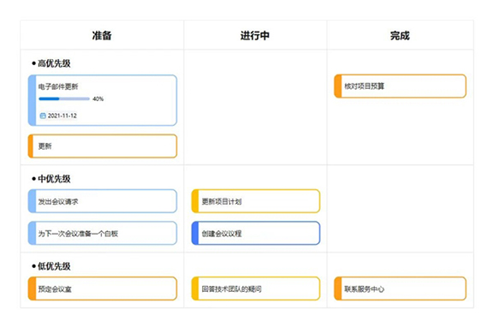The height and width of the screenshot is (327, 493).
Task: Click the 进行中 column header
Action: tap(255, 36)
